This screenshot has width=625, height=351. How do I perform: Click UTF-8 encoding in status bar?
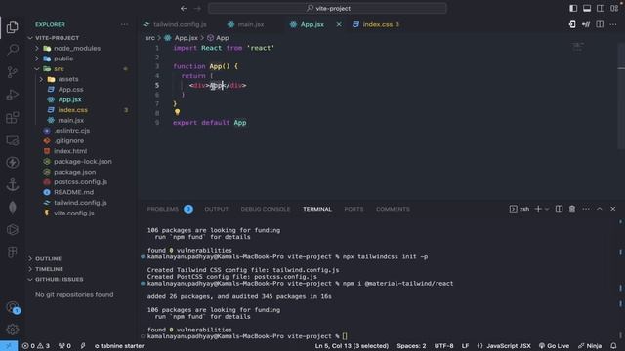(443, 346)
